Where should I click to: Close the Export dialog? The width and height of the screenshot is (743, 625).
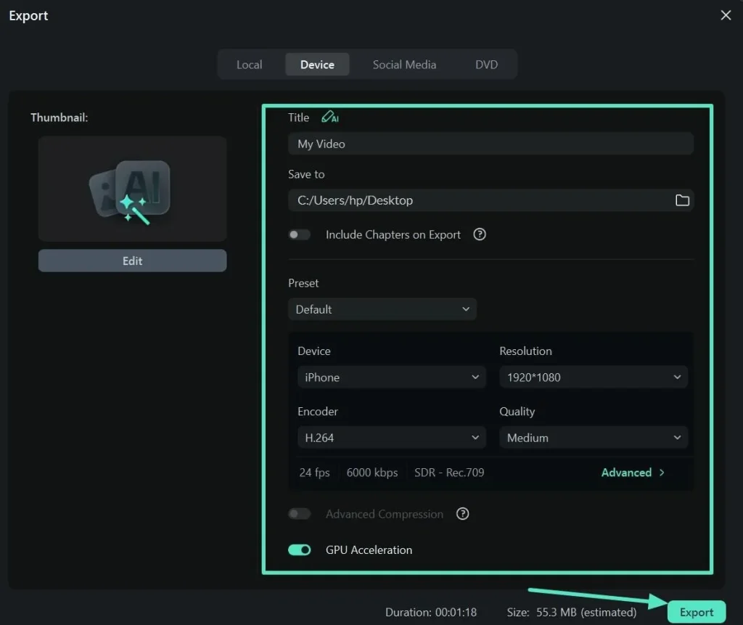(x=726, y=15)
